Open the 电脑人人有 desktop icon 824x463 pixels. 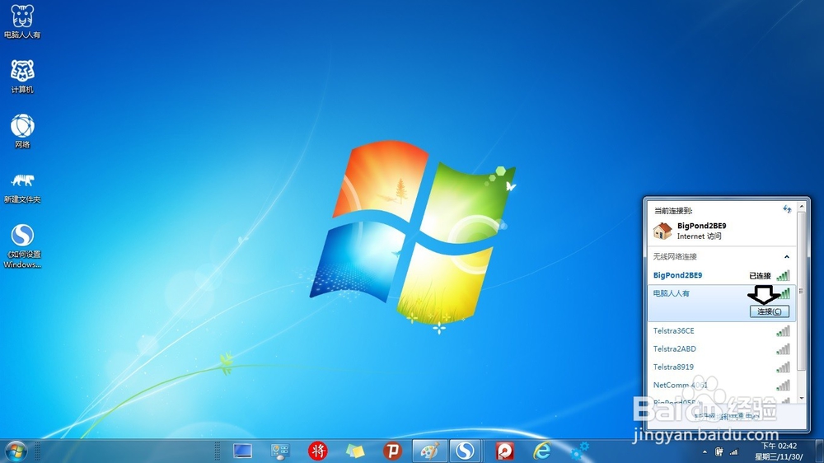pyautogui.click(x=22, y=21)
